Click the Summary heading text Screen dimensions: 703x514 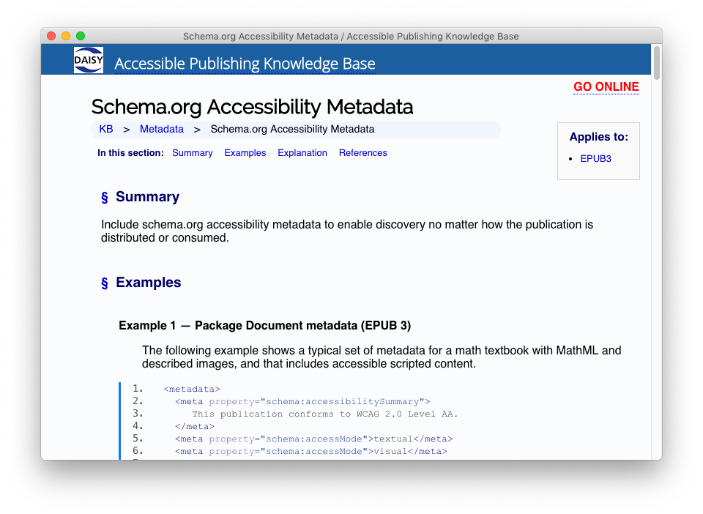(x=147, y=197)
